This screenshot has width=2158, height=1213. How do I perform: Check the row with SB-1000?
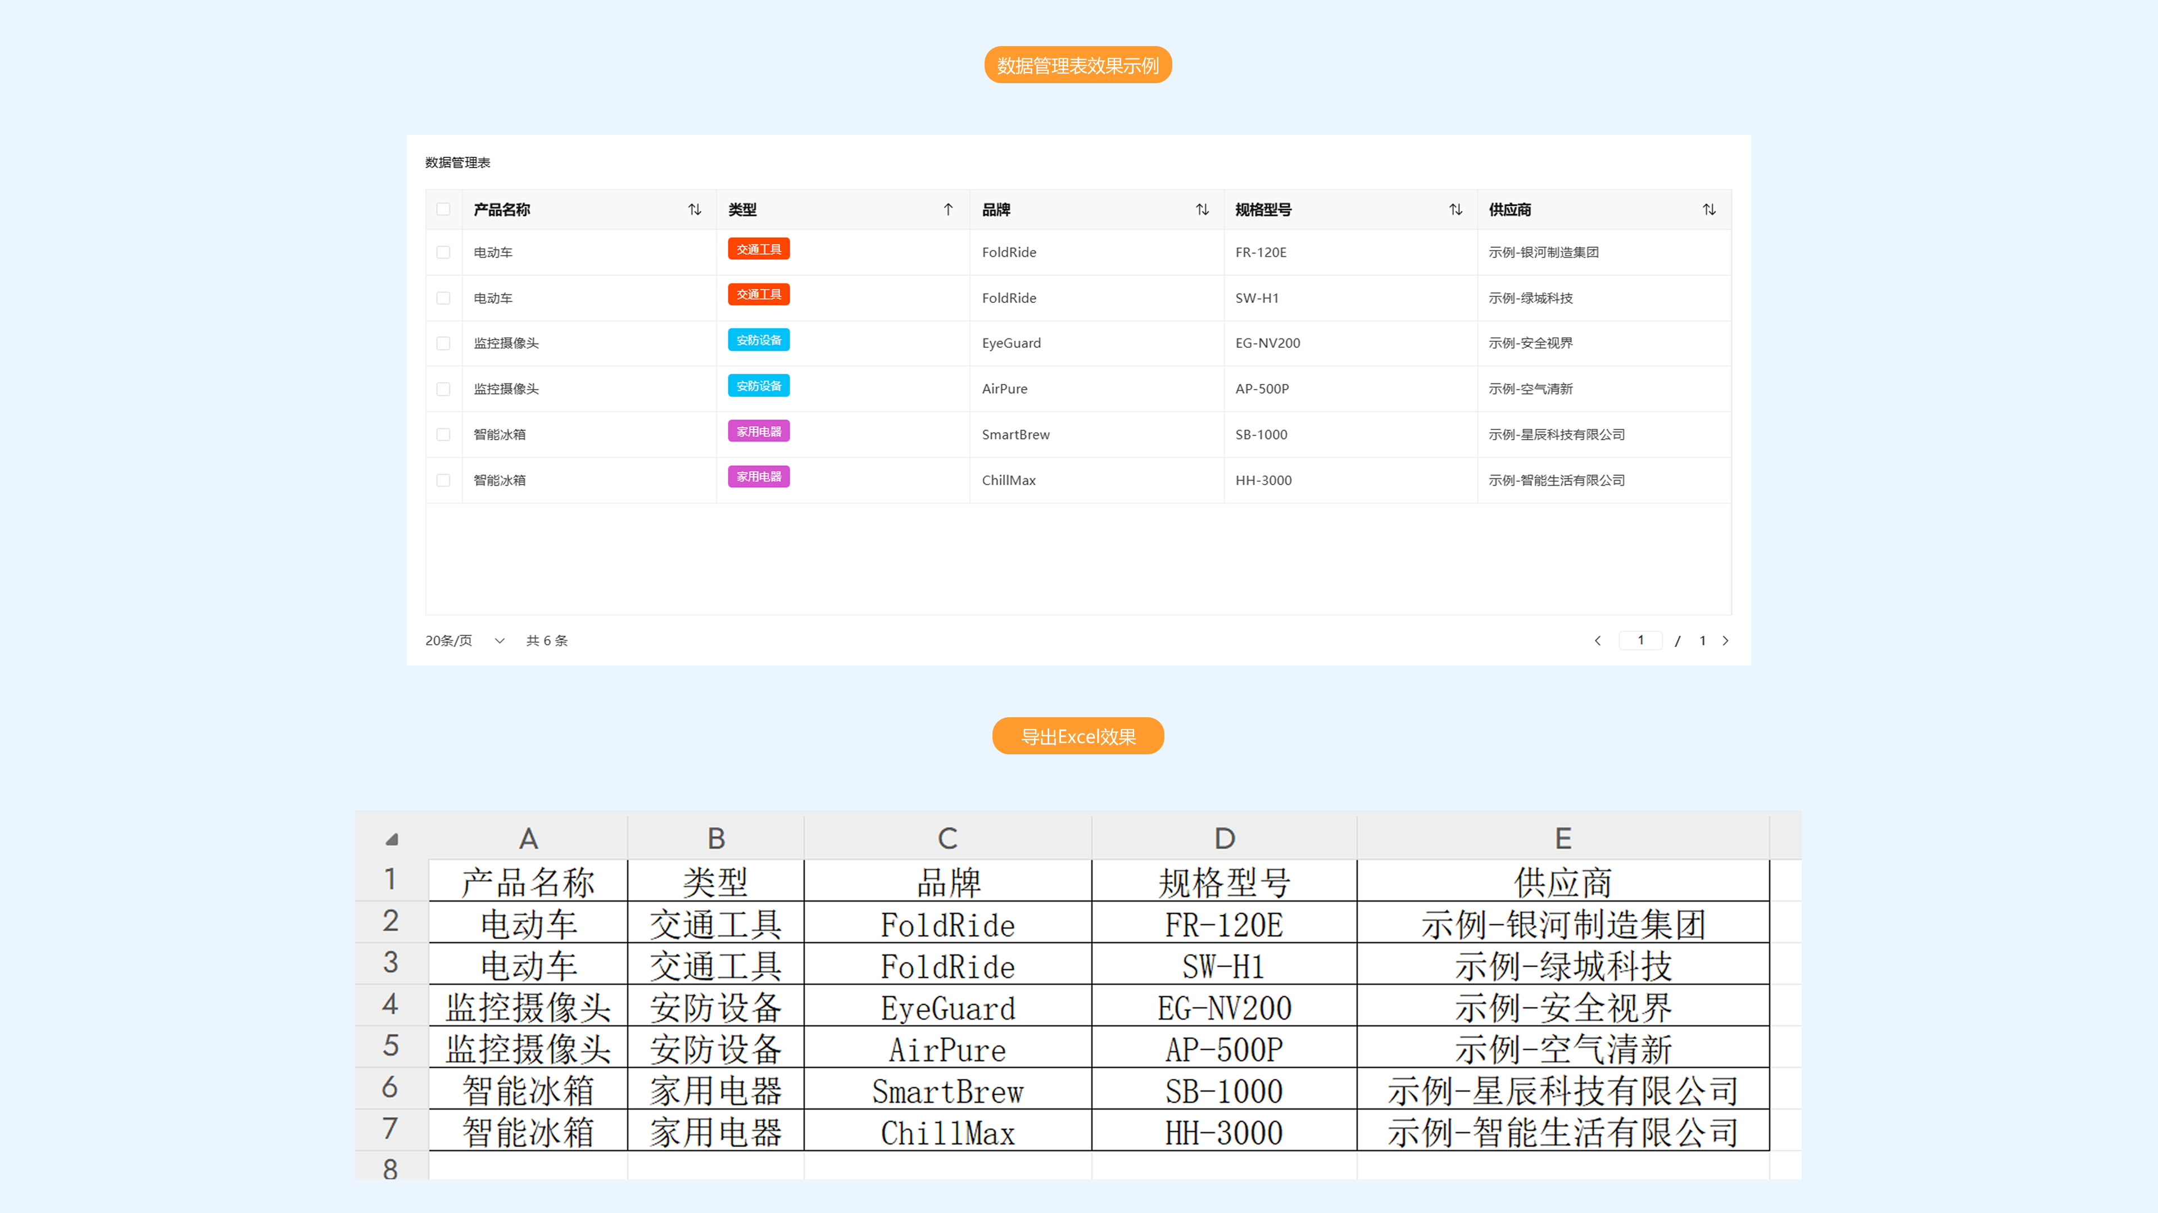point(443,434)
